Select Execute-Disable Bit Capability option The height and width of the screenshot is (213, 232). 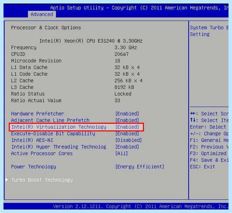tap(53, 134)
